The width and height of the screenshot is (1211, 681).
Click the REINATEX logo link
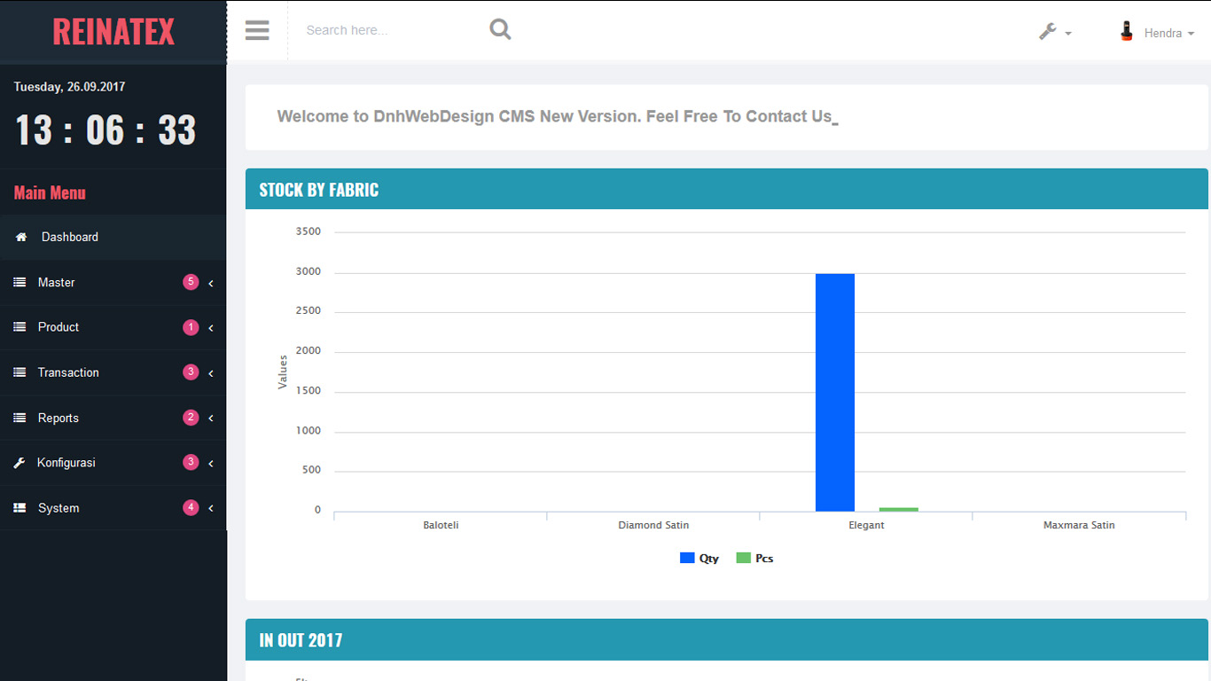[113, 32]
